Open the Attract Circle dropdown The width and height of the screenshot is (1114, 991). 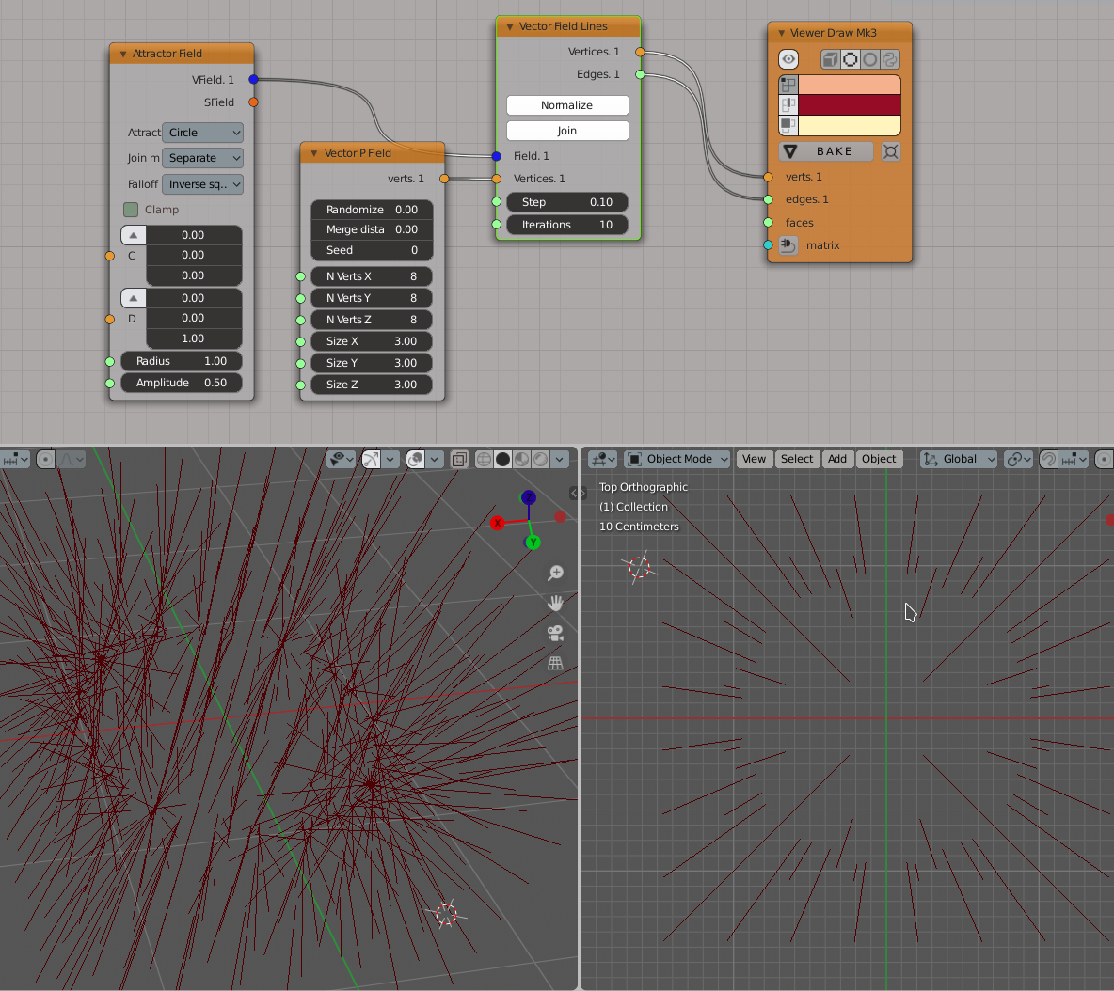coord(203,133)
